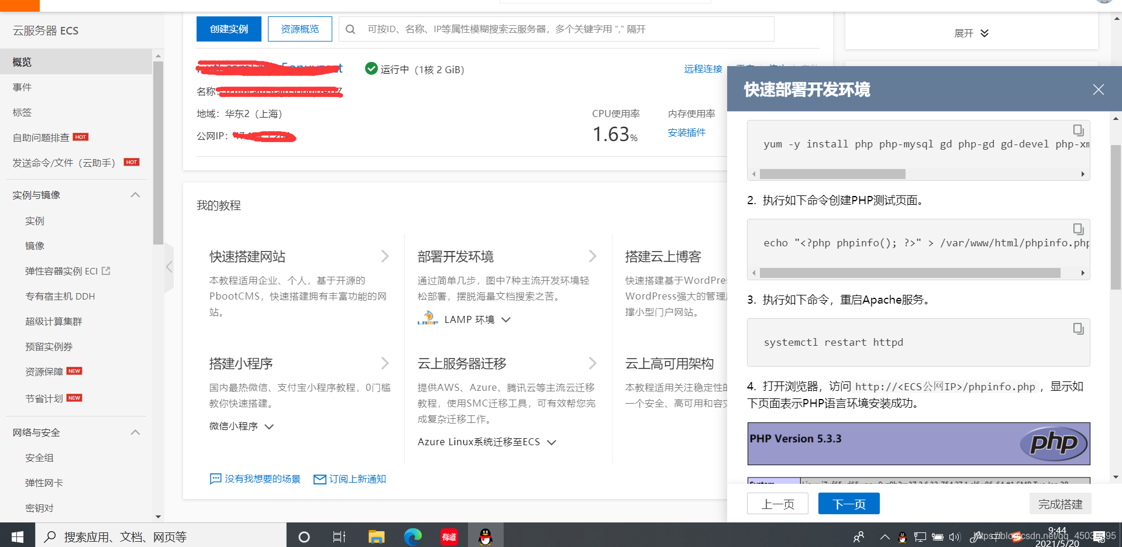Click the search magnifier icon

350,29
